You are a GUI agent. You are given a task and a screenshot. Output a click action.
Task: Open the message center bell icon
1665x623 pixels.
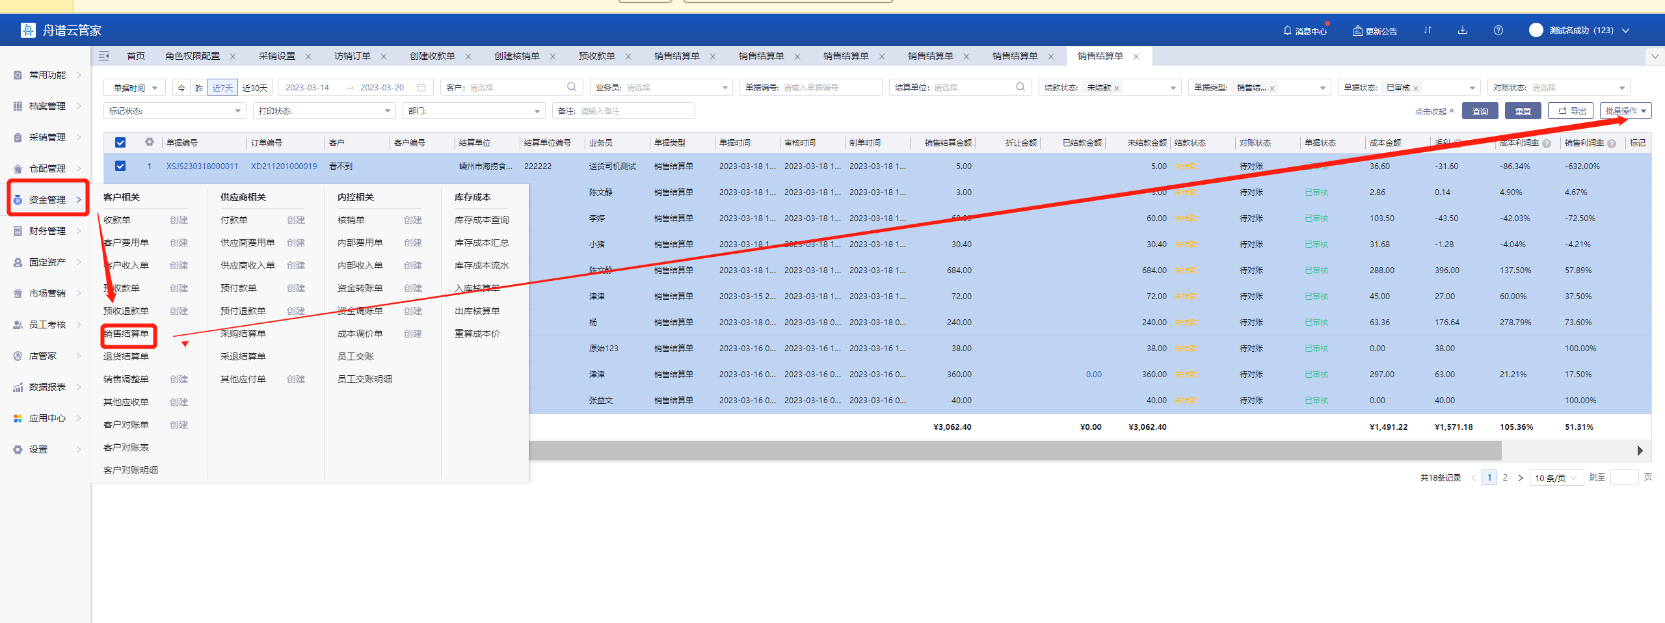tap(1287, 31)
